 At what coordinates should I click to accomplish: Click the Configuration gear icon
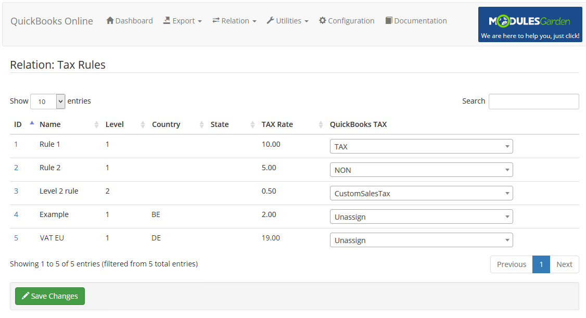[322, 21]
